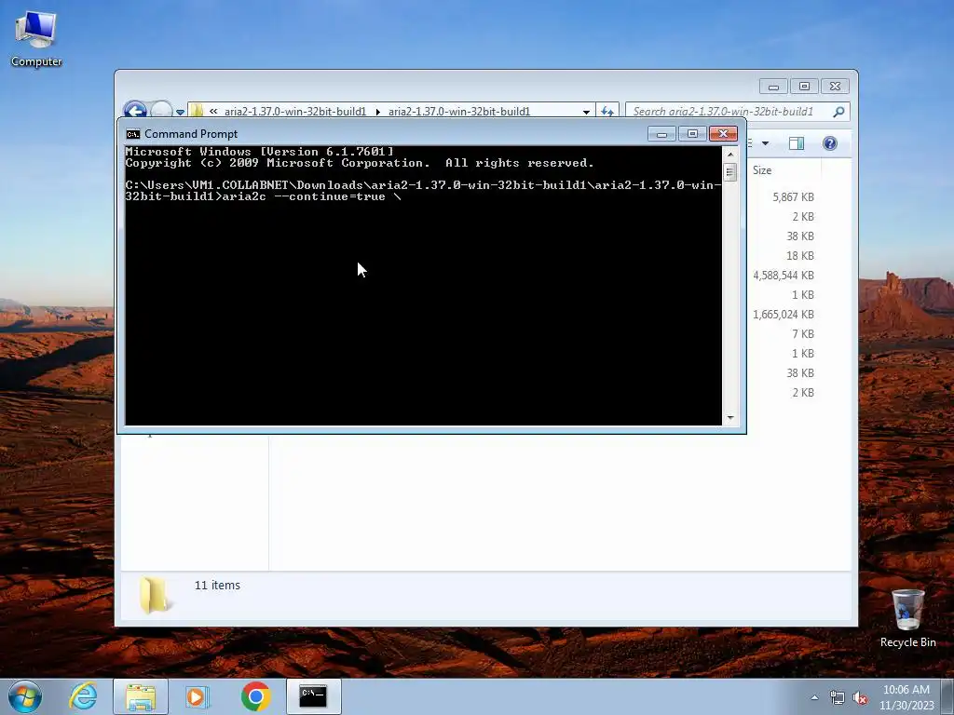954x715 pixels.
Task: Open Command Prompt window system menu icon
Action: point(132,134)
